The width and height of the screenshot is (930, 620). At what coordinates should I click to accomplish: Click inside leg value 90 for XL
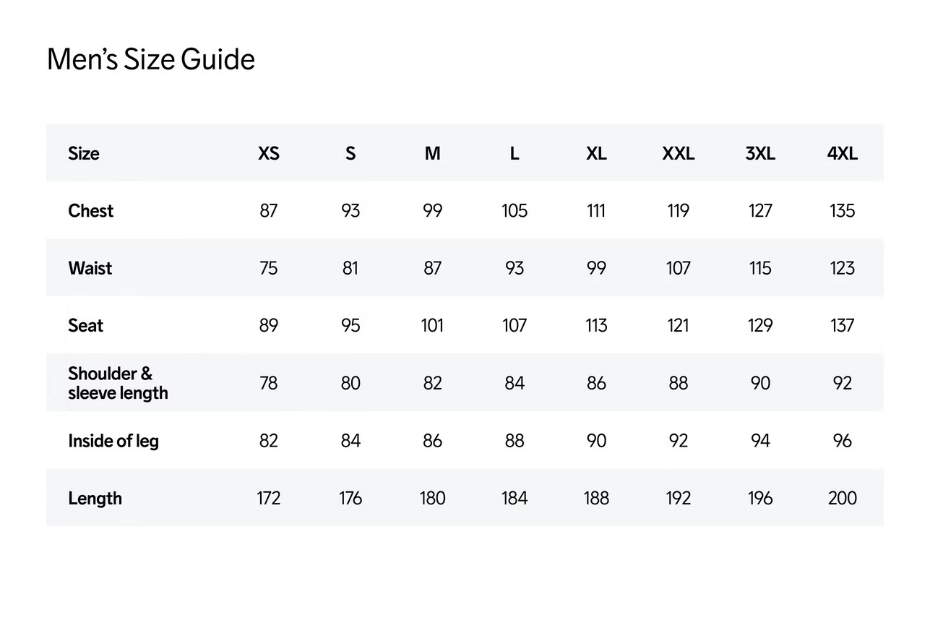[596, 441]
